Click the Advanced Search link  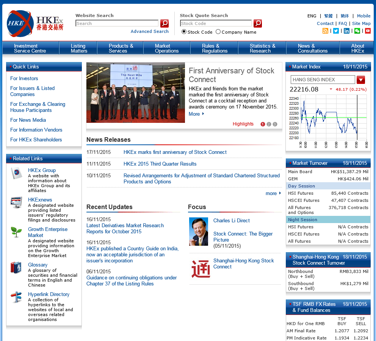click(x=150, y=31)
